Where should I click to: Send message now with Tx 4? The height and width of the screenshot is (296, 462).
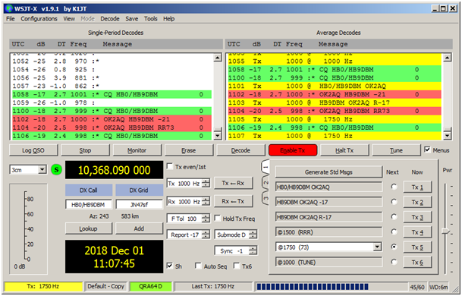(417, 232)
